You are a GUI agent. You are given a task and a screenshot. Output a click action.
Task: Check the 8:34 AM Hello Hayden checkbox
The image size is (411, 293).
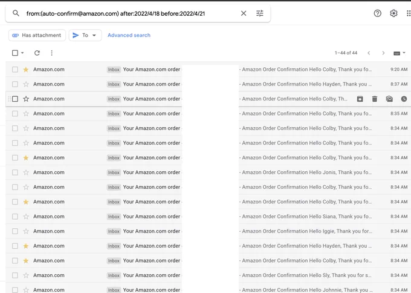(x=15, y=246)
